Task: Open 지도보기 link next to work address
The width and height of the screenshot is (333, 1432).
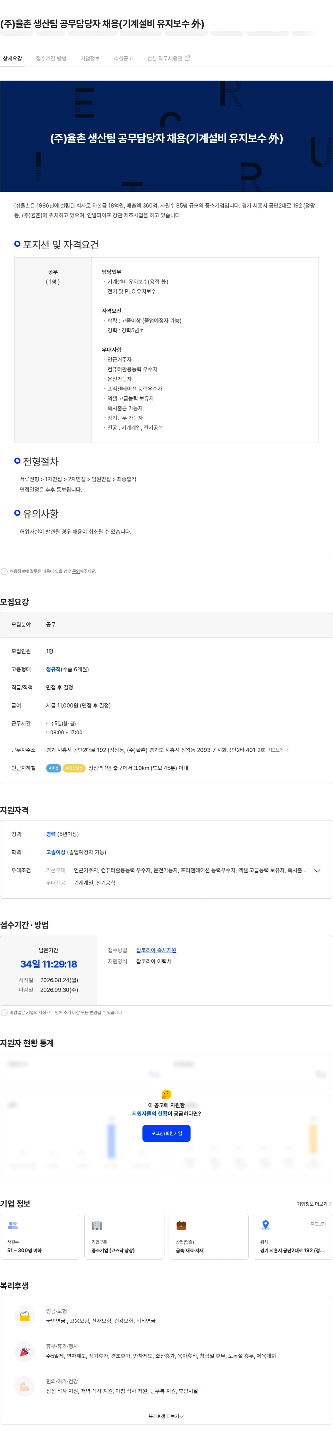Action: pyautogui.click(x=276, y=750)
